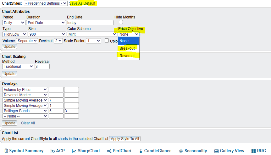Open the SharpChart link
The width and height of the screenshot is (271, 155).
(x=89, y=151)
